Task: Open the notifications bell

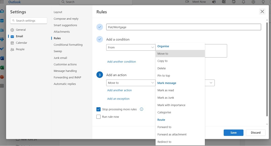Action: 243,2
